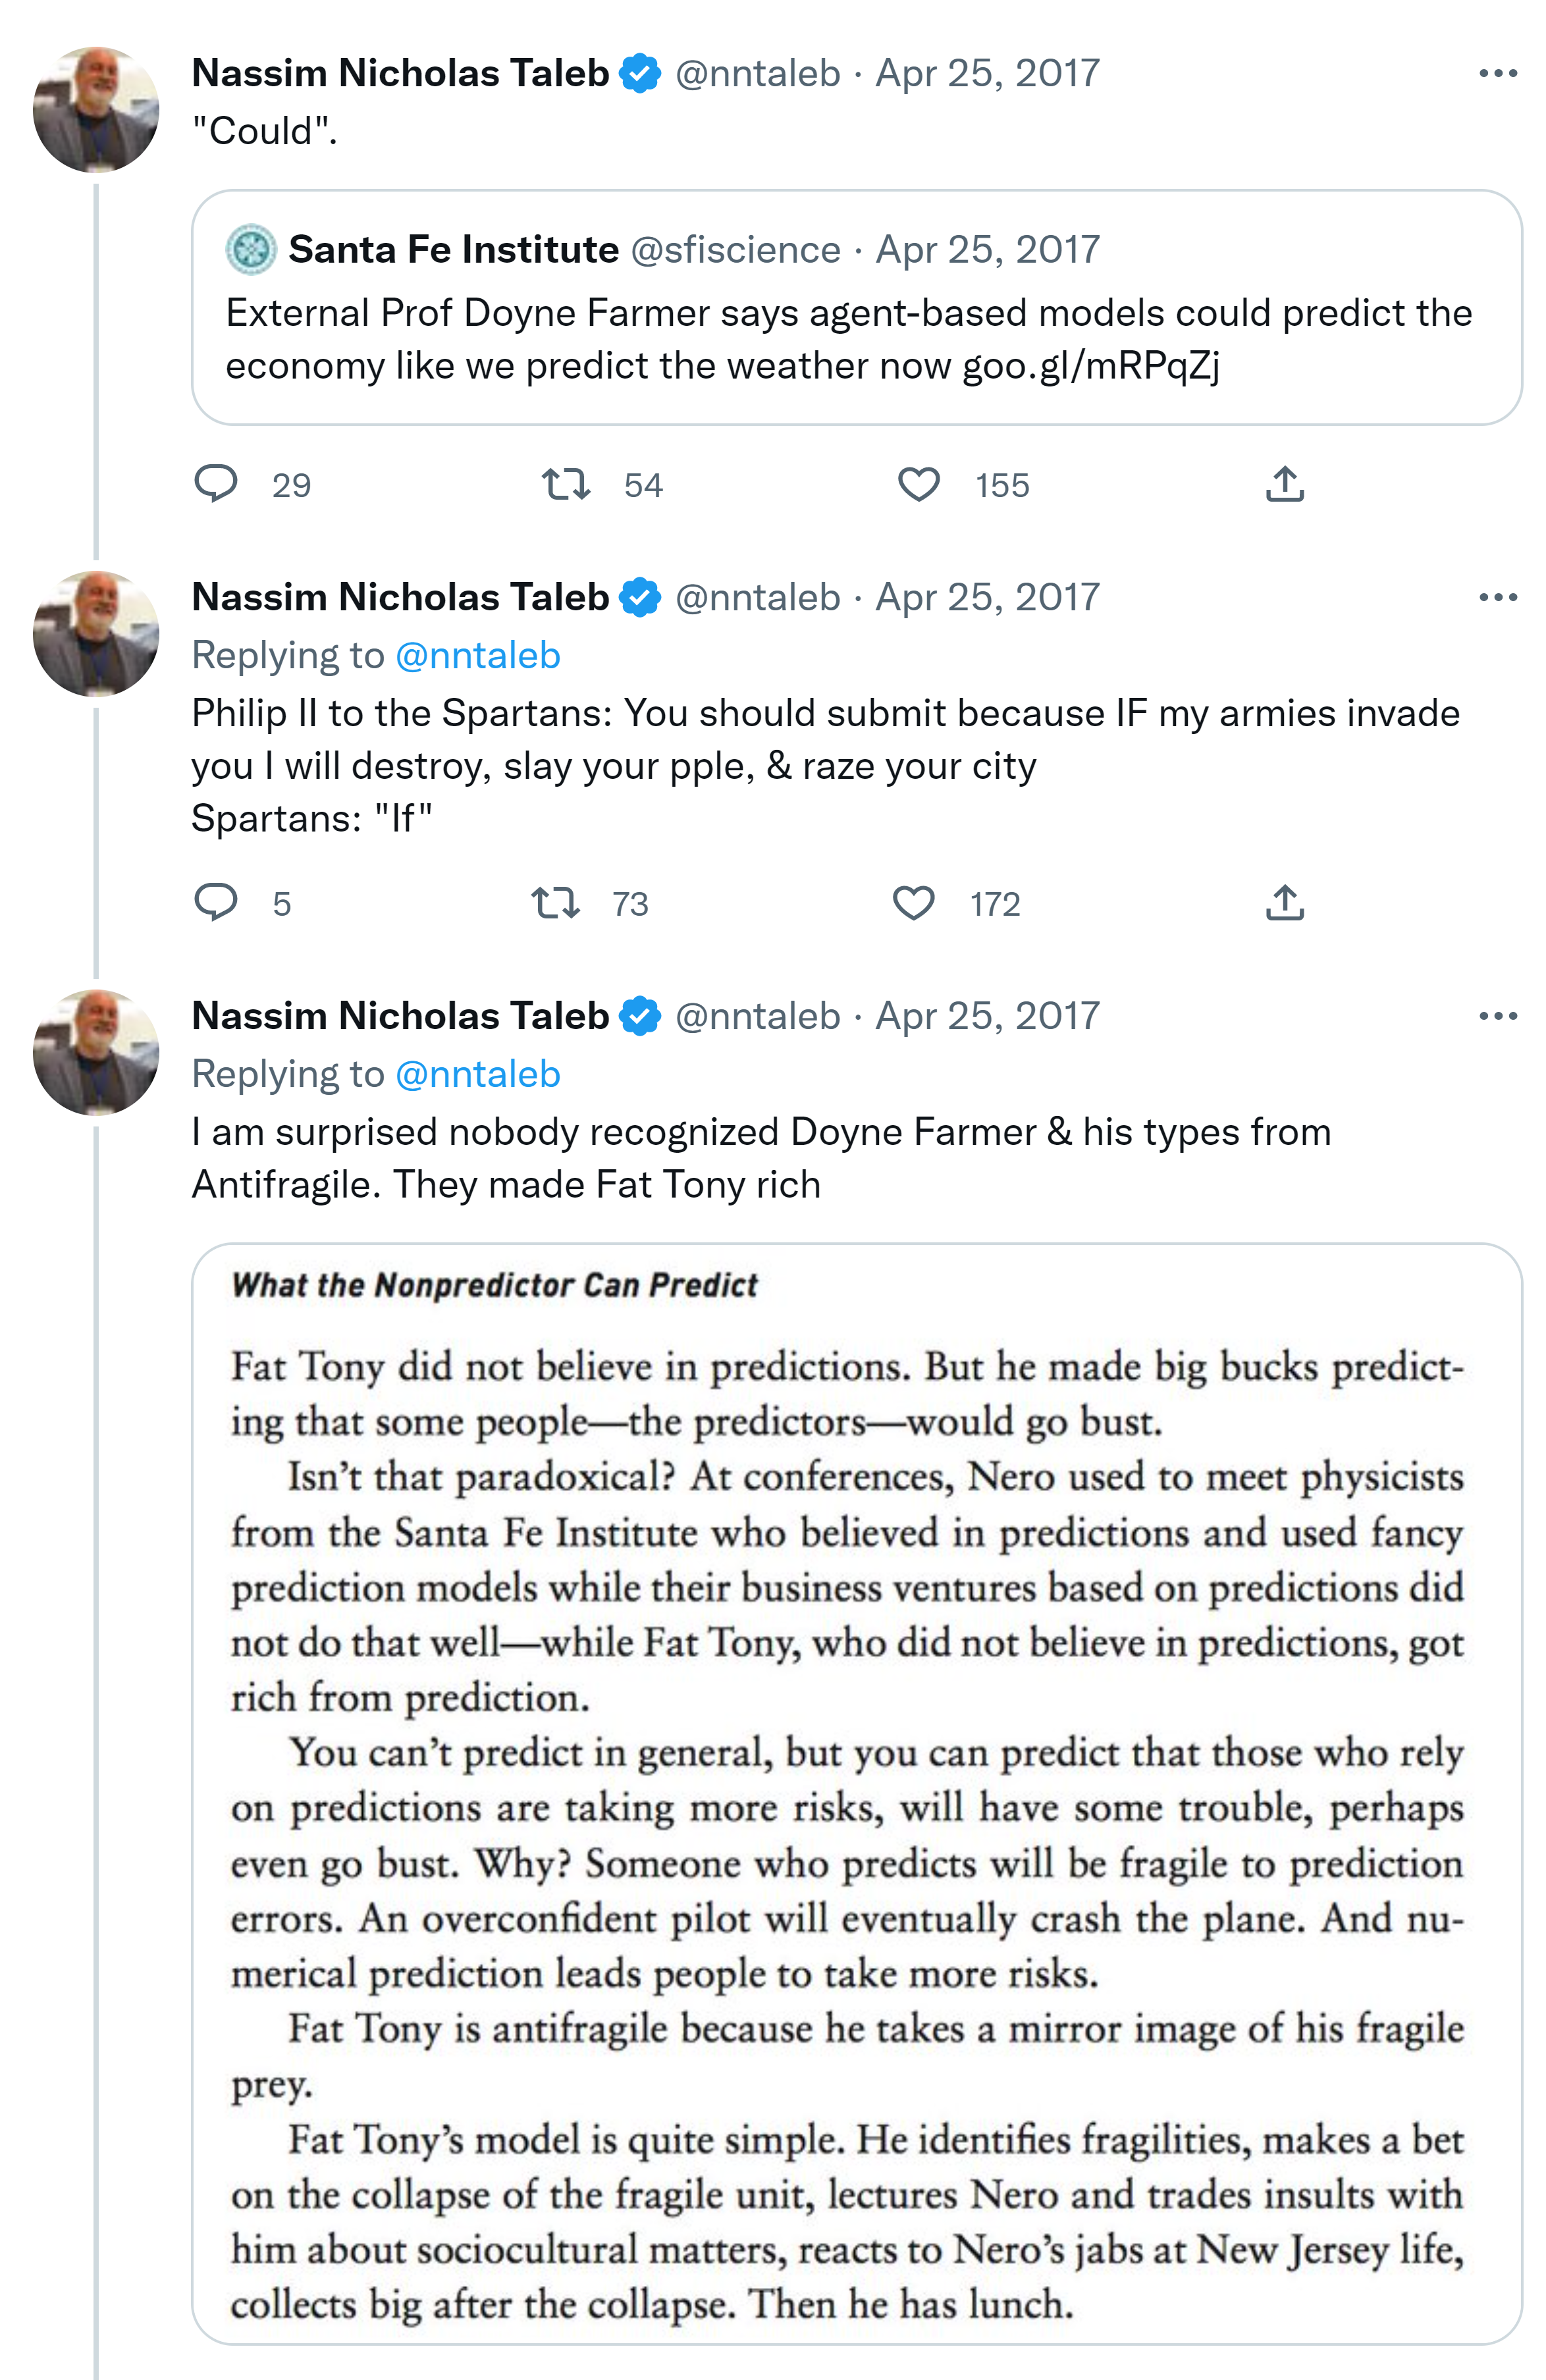
Task: Open the goo.gl/mRPqZj link
Action: click(x=1090, y=366)
